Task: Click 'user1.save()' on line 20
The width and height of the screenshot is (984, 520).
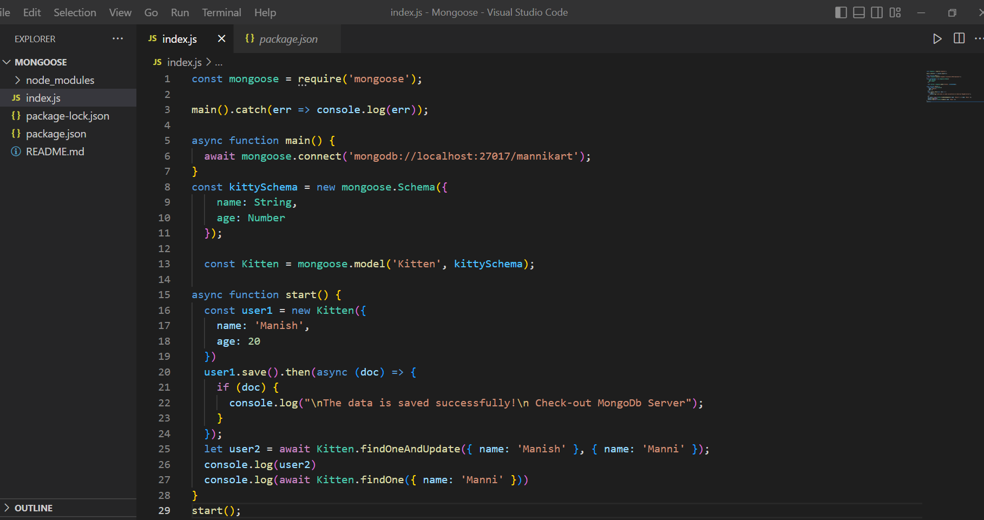Action: [x=241, y=372]
